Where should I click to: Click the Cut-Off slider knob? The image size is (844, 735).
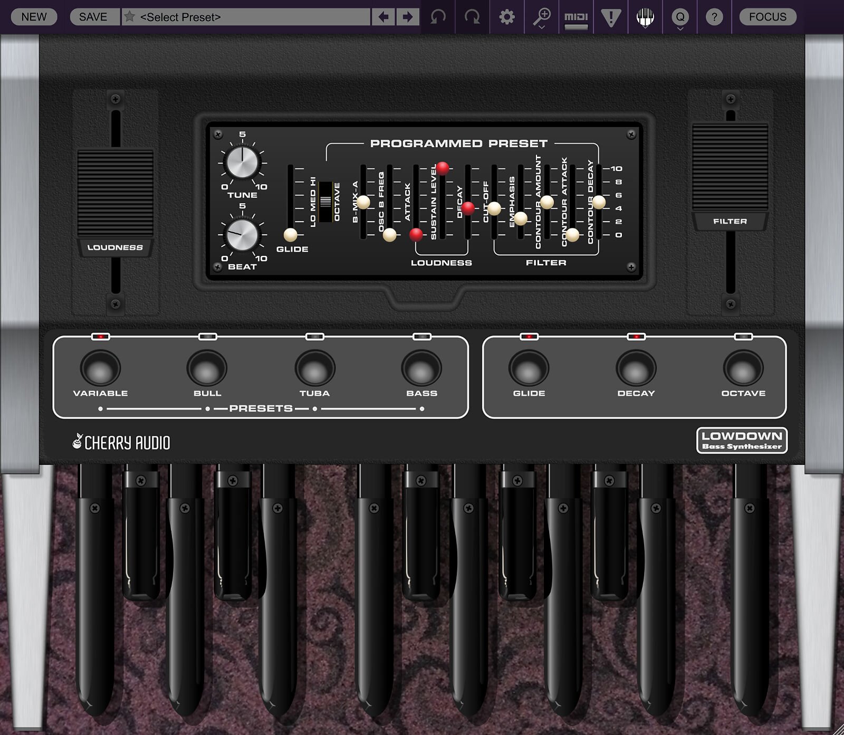pyautogui.click(x=494, y=208)
